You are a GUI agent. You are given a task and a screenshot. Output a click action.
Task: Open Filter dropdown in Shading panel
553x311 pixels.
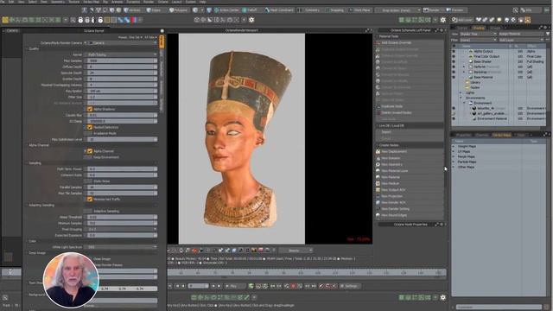478,40
